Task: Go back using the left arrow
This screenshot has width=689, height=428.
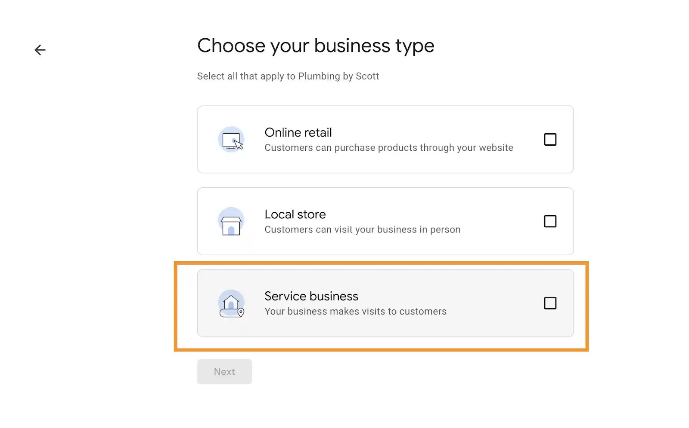Action: (x=40, y=50)
